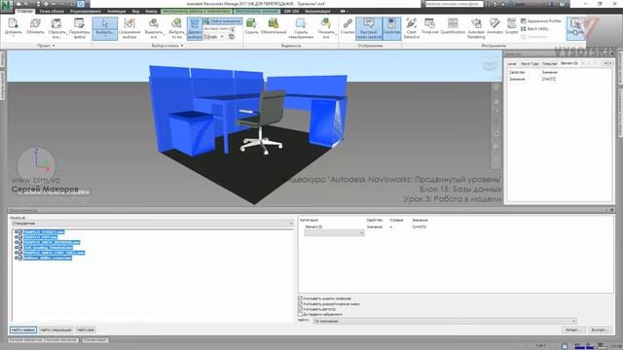
Task: Click the Добавить (Append) file icon
Action: pos(13,23)
